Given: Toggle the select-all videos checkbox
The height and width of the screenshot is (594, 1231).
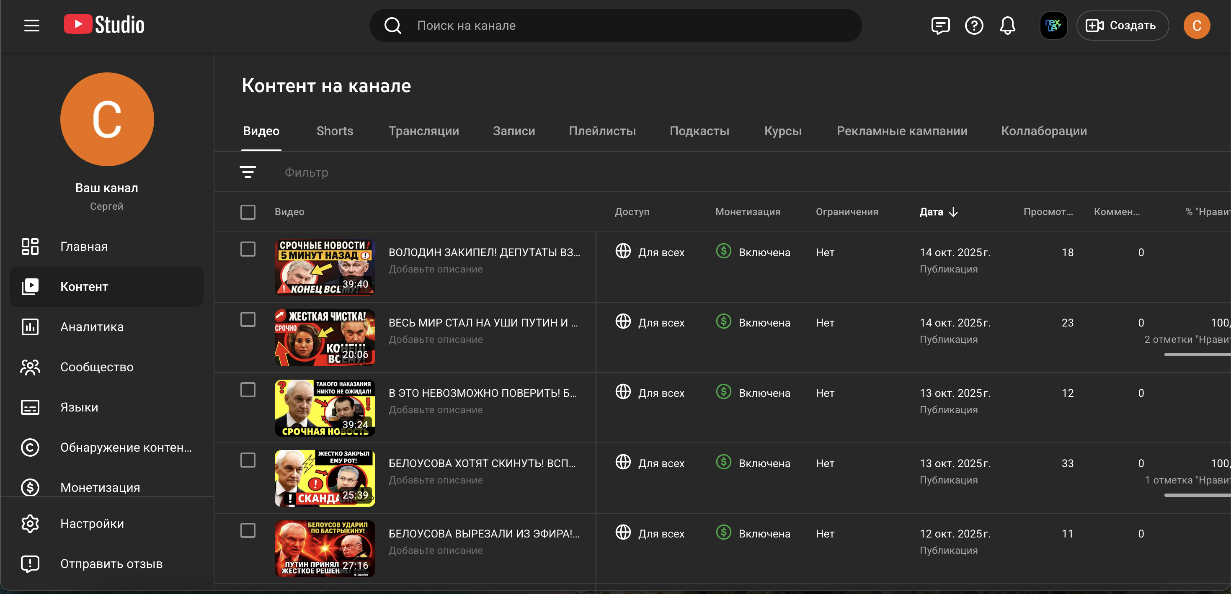Looking at the screenshot, I should [248, 211].
